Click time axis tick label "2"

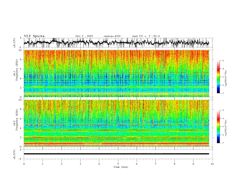coord(62,164)
